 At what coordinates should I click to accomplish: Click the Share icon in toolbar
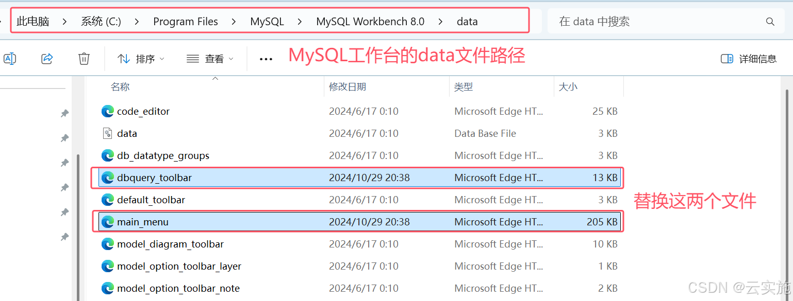47,59
